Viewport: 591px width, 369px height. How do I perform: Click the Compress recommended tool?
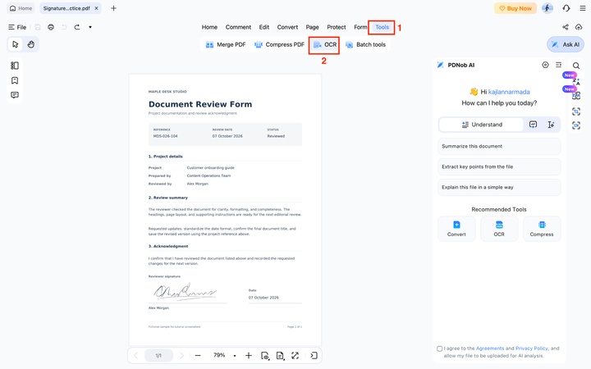coord(542,229)
